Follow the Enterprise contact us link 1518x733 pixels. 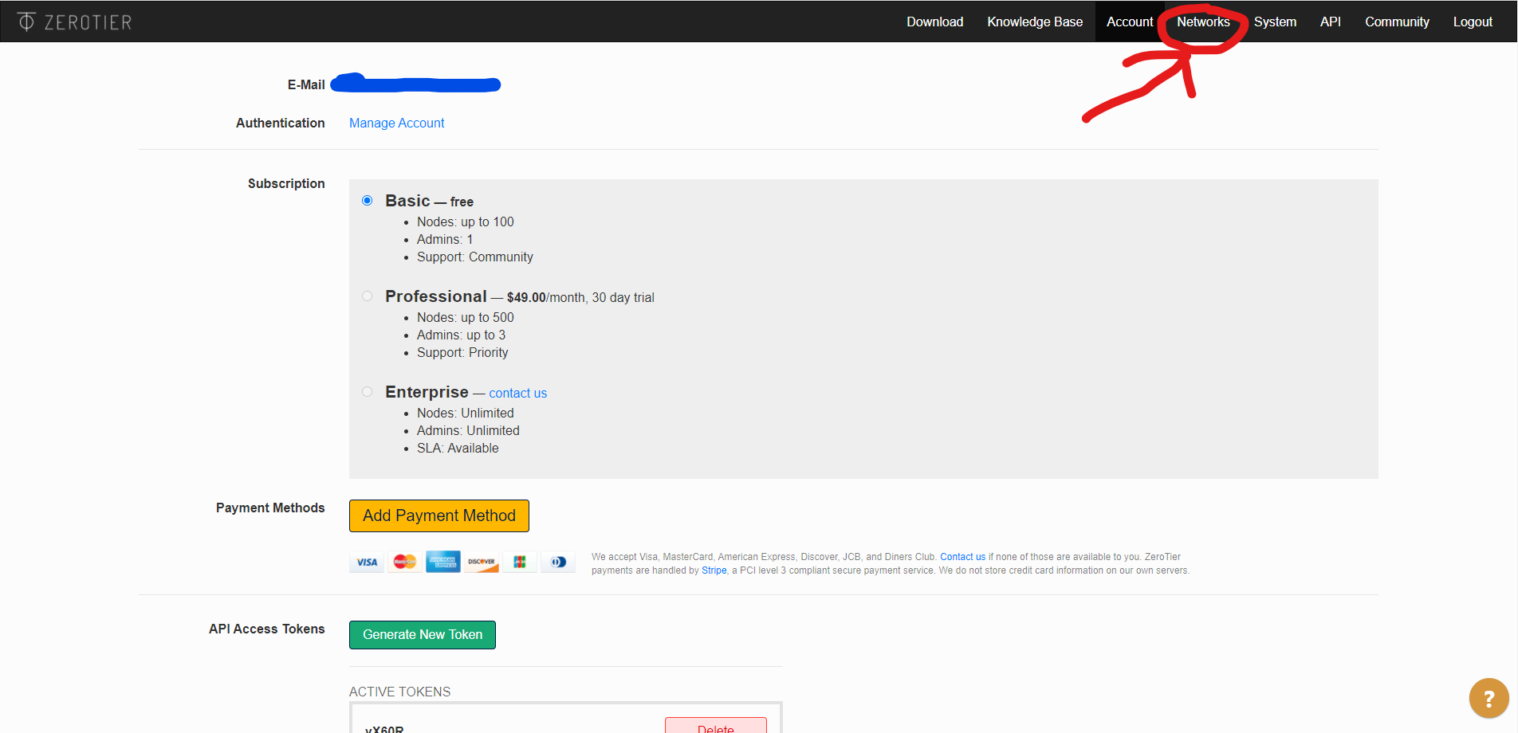click(517, 393)
